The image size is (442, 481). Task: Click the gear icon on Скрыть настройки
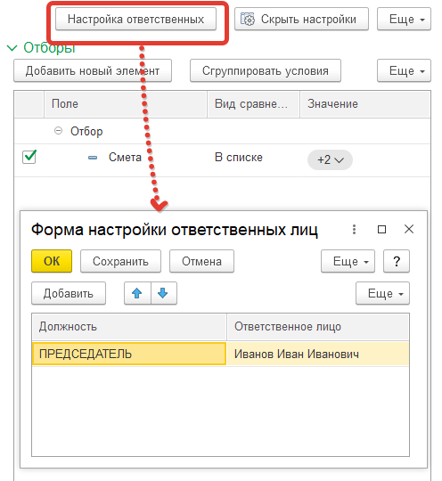tap(248, 19)
